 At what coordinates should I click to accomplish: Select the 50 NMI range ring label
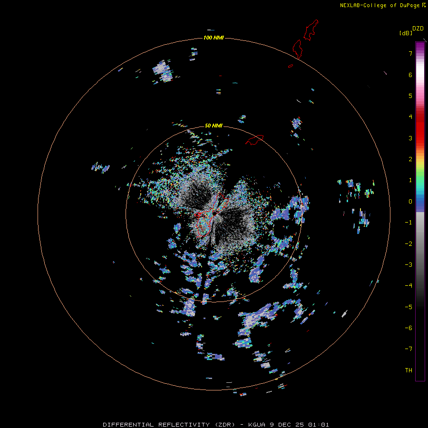(214, 126)
